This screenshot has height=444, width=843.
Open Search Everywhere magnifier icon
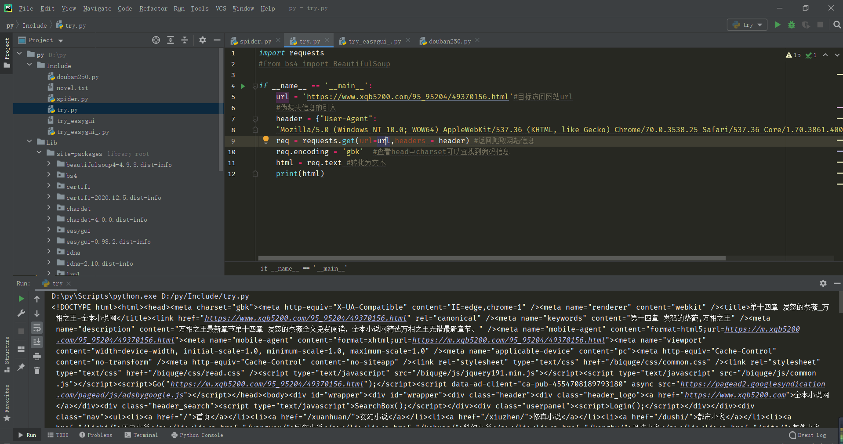pos(837,25)
